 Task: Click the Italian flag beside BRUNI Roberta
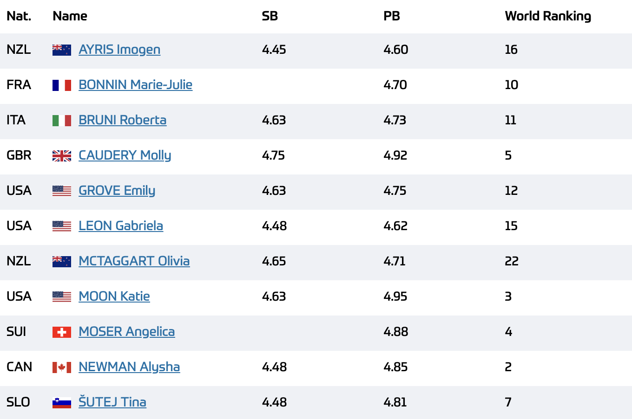point(62,121)
